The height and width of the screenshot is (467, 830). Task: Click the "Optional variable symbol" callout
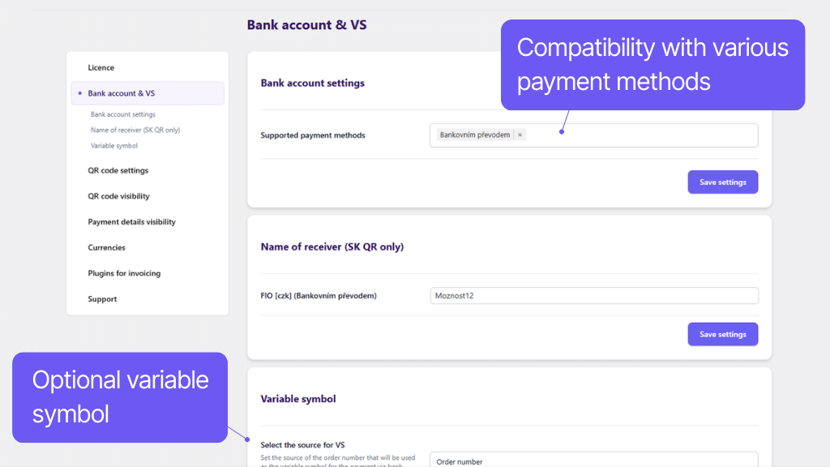(120, 396)
